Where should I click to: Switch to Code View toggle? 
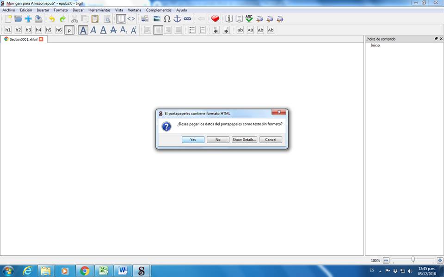click(131, 19)
